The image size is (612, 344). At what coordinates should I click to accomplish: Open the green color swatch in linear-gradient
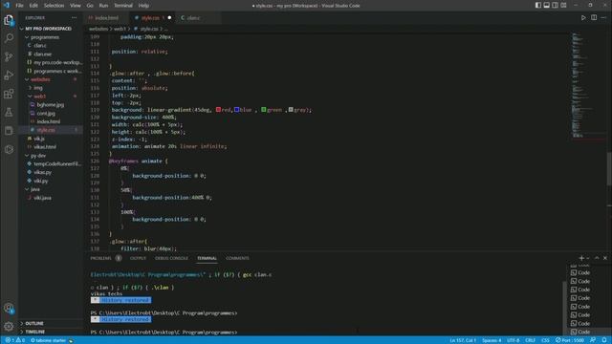click(264, 110)
